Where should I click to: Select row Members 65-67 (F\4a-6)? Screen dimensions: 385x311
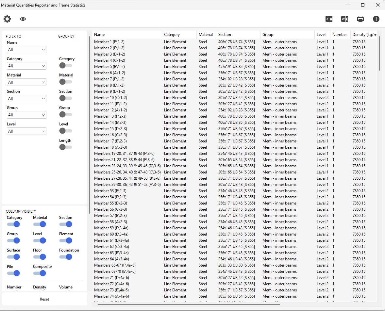coord(234,265)
